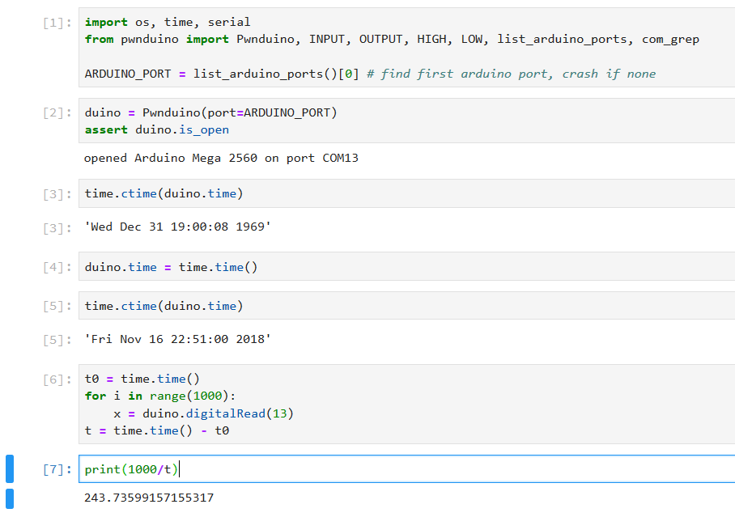Click 'ARDUINO_PORT' variable in cell 1
The image size is (735, 517).
click(128, 74)
